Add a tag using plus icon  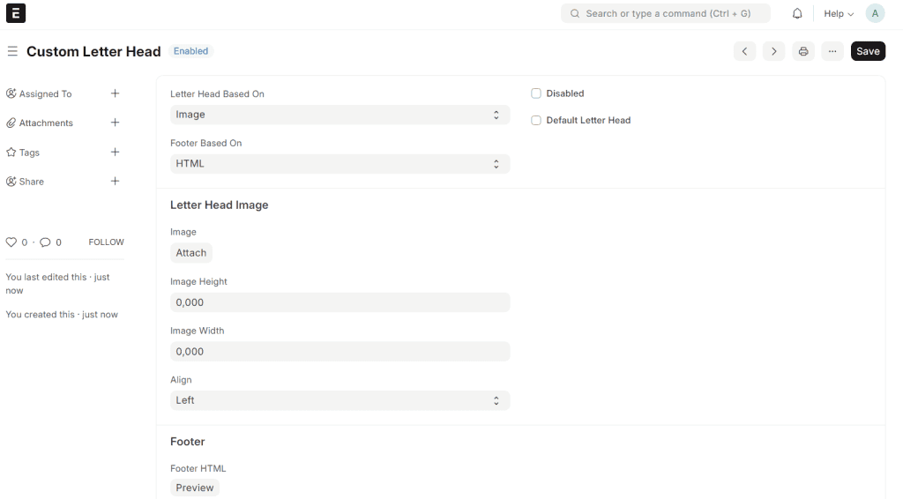[x=115, y=152]
